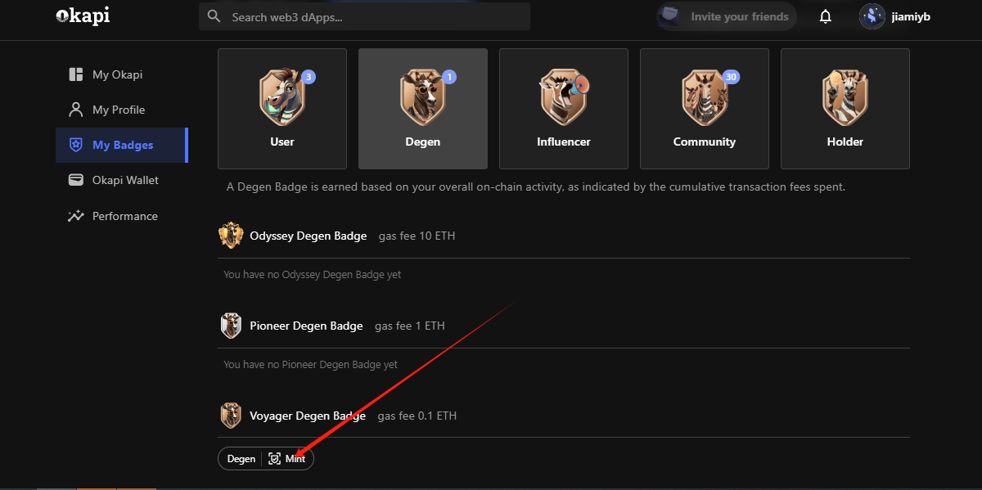Click the Okapi Wallet icon
Image resolution: width=982 pixels, height=490 pixels.
(76, 180)
